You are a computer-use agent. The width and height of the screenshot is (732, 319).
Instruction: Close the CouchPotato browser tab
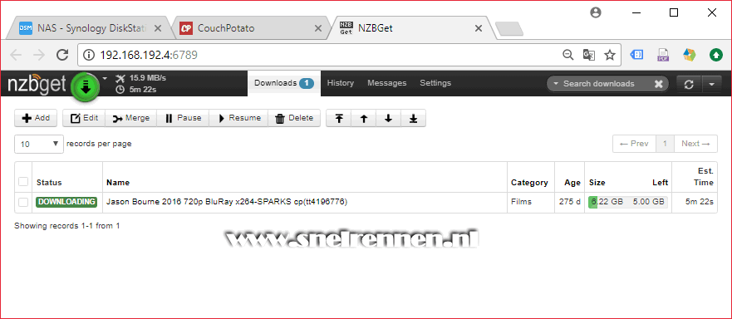(x=318, y=28)
